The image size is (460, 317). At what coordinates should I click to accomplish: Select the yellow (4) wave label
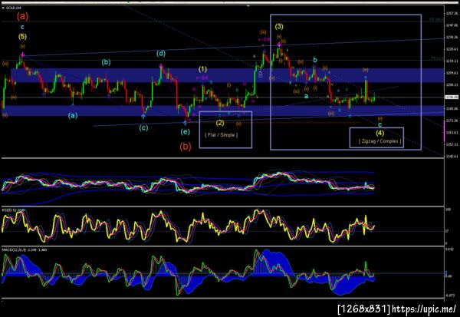click(x=380, y=133)
